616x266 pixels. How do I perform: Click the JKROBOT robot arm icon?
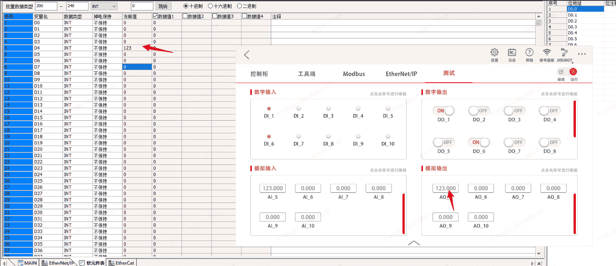point(564,53)
